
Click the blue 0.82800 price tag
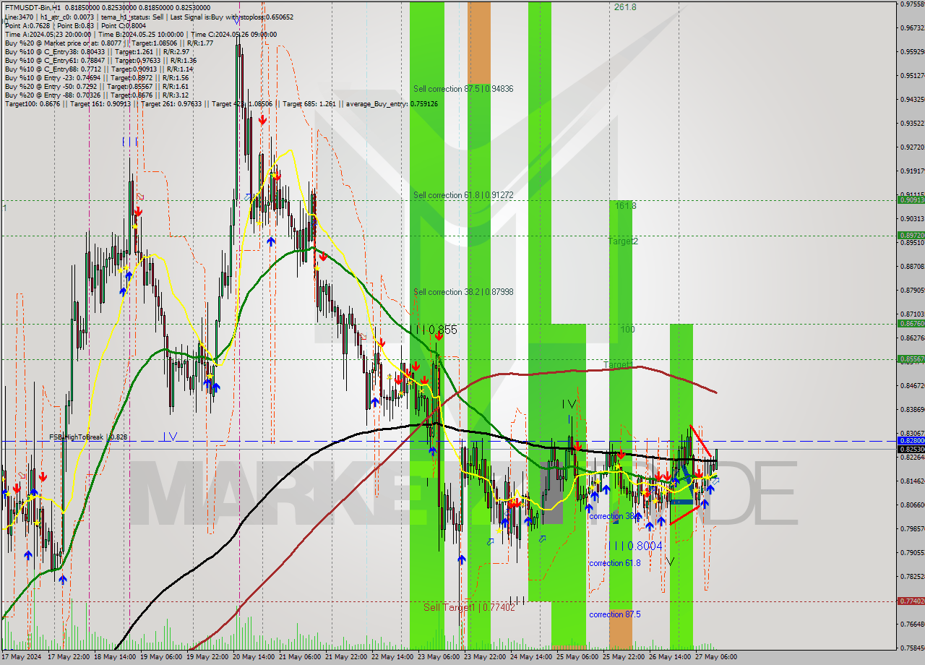coord(911,440)
